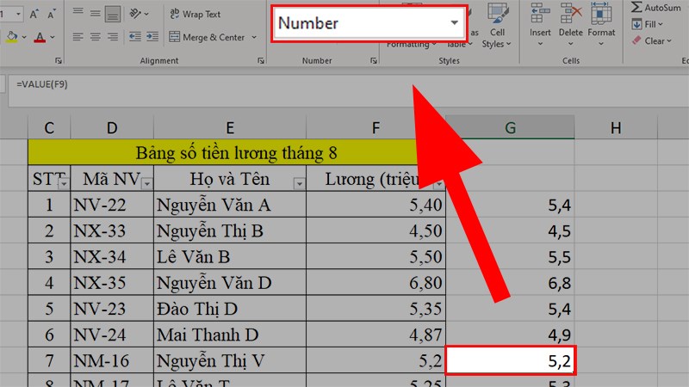
Task: Open the Cell Styles gallery
Action: (x=497, y=27)
